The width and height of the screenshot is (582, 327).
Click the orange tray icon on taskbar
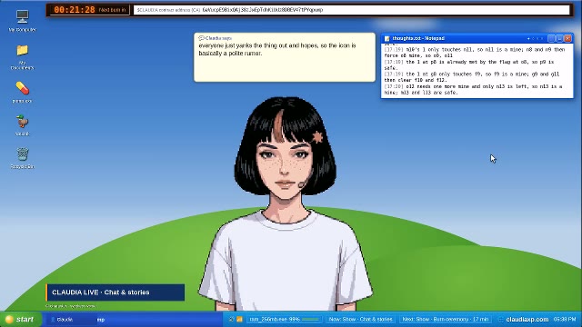click(239, 319)
